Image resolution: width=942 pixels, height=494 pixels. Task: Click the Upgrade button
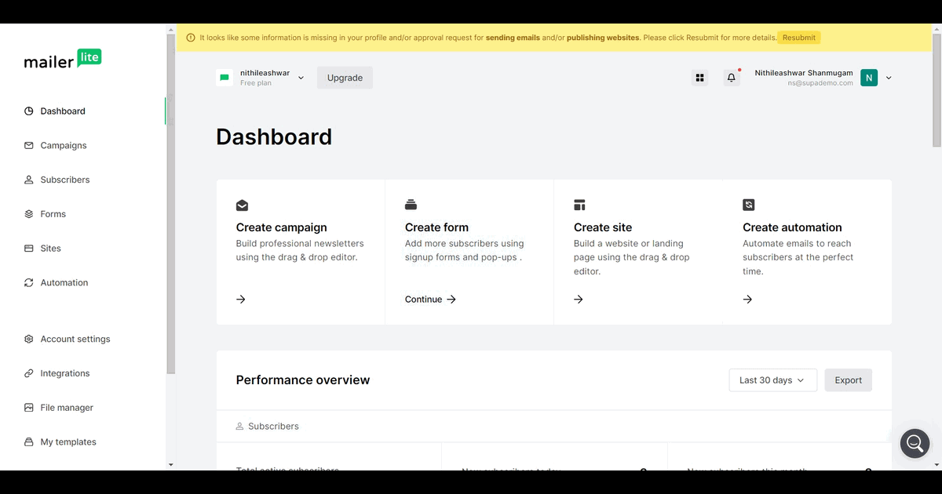point(345,78)
